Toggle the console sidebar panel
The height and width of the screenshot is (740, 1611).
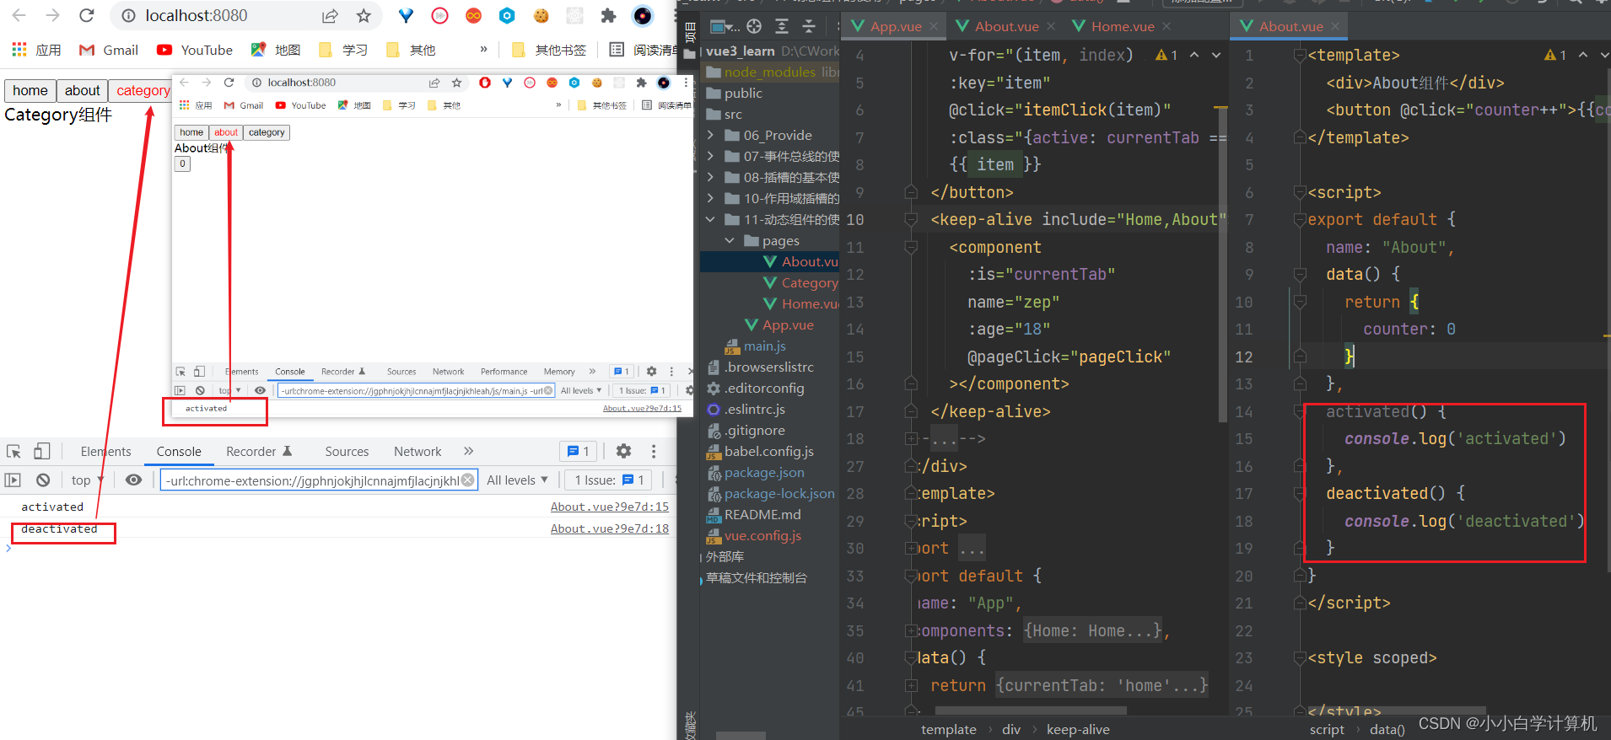click(13, 480)
